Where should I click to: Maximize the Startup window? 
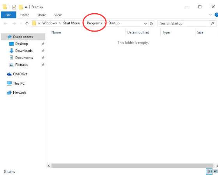tap(200, 7)
